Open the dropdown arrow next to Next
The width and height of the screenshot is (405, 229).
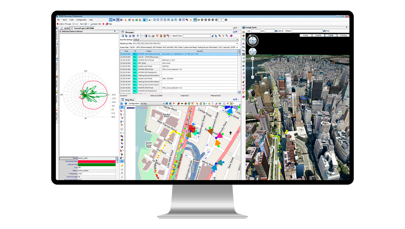[88, 24]
